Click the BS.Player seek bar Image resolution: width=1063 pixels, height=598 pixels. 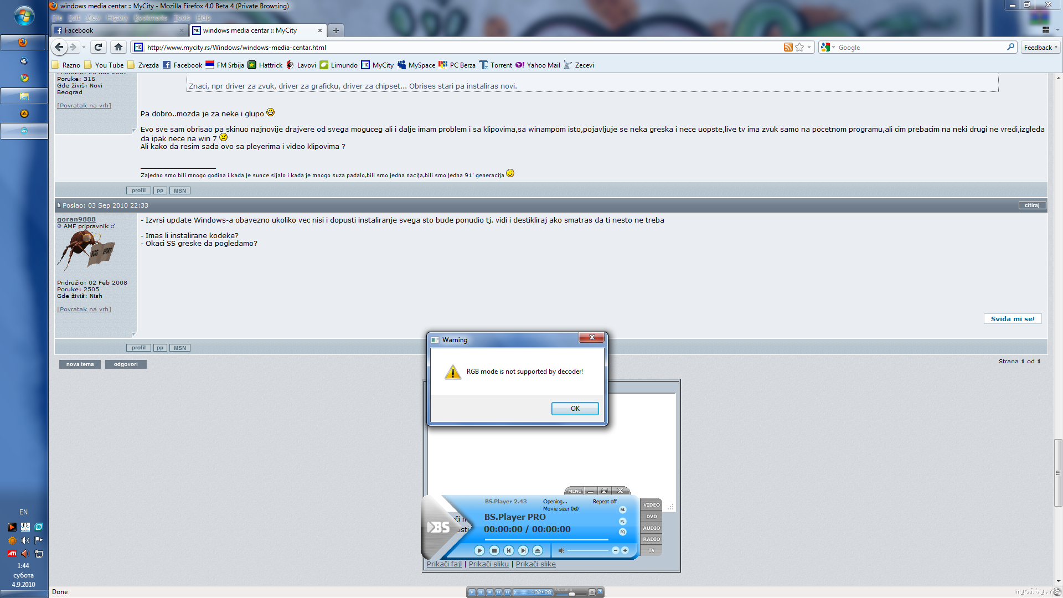point(546,539)
